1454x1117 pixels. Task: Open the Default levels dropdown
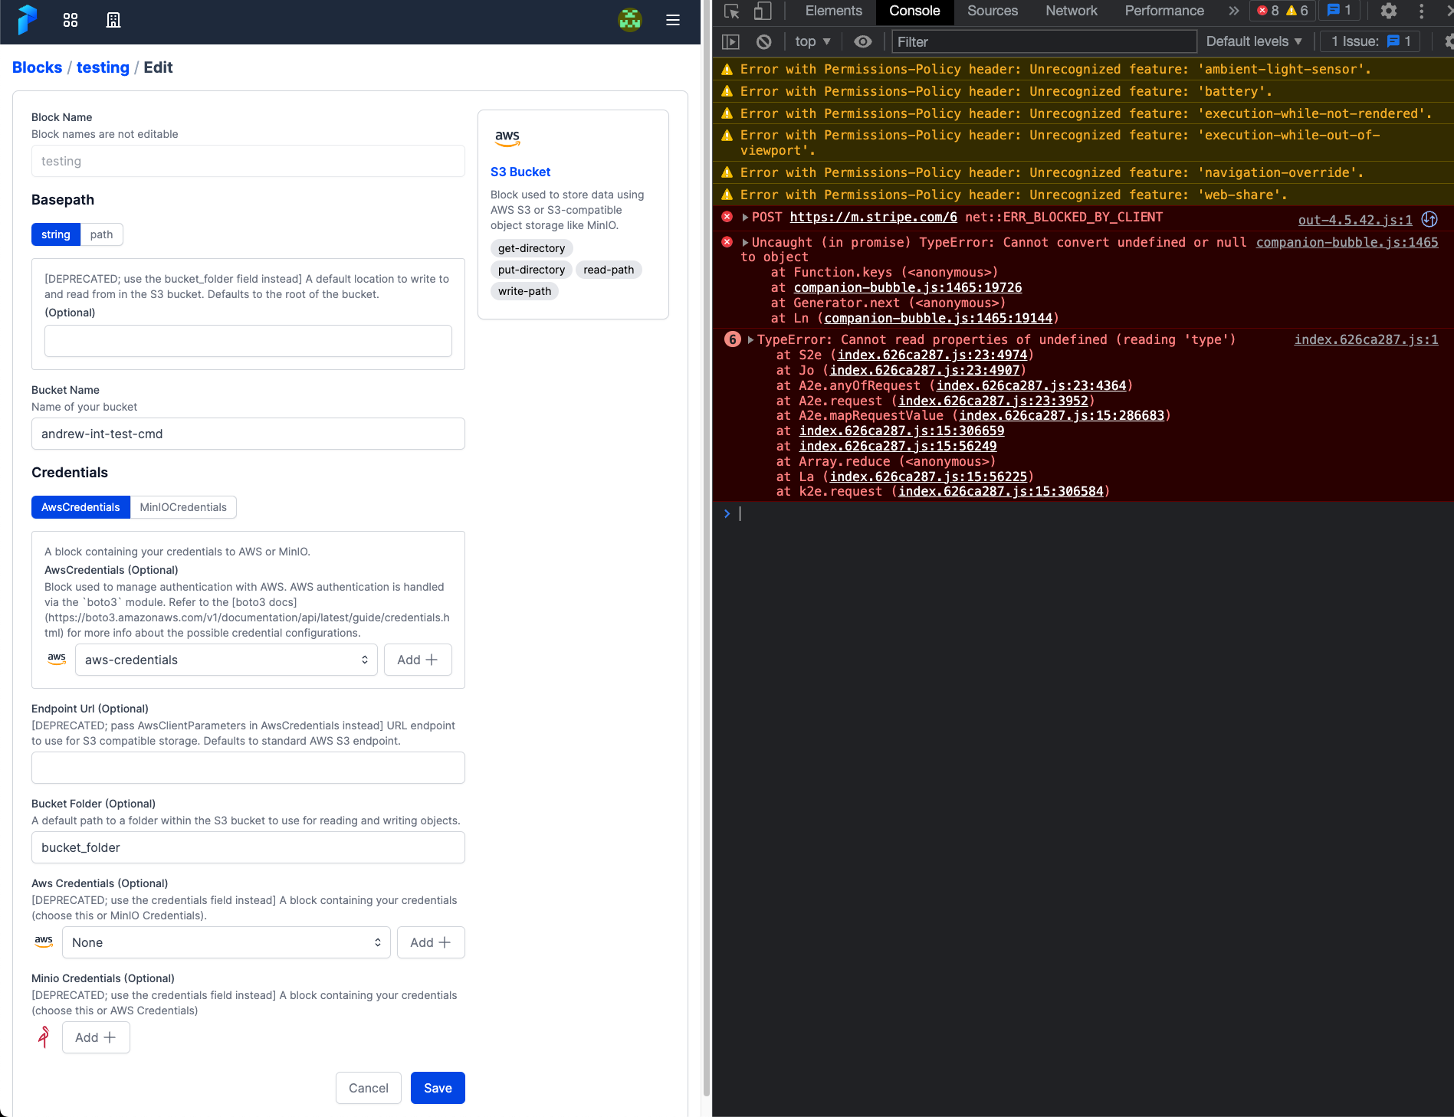click(x=1253, y=41)
